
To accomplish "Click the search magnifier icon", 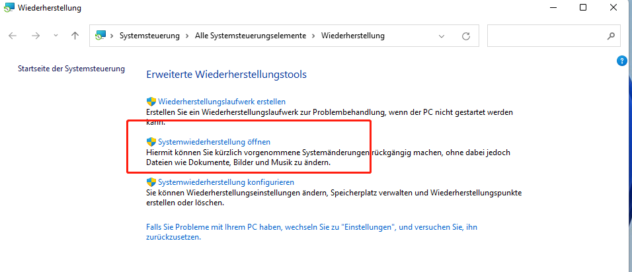I will coord(610,36).
